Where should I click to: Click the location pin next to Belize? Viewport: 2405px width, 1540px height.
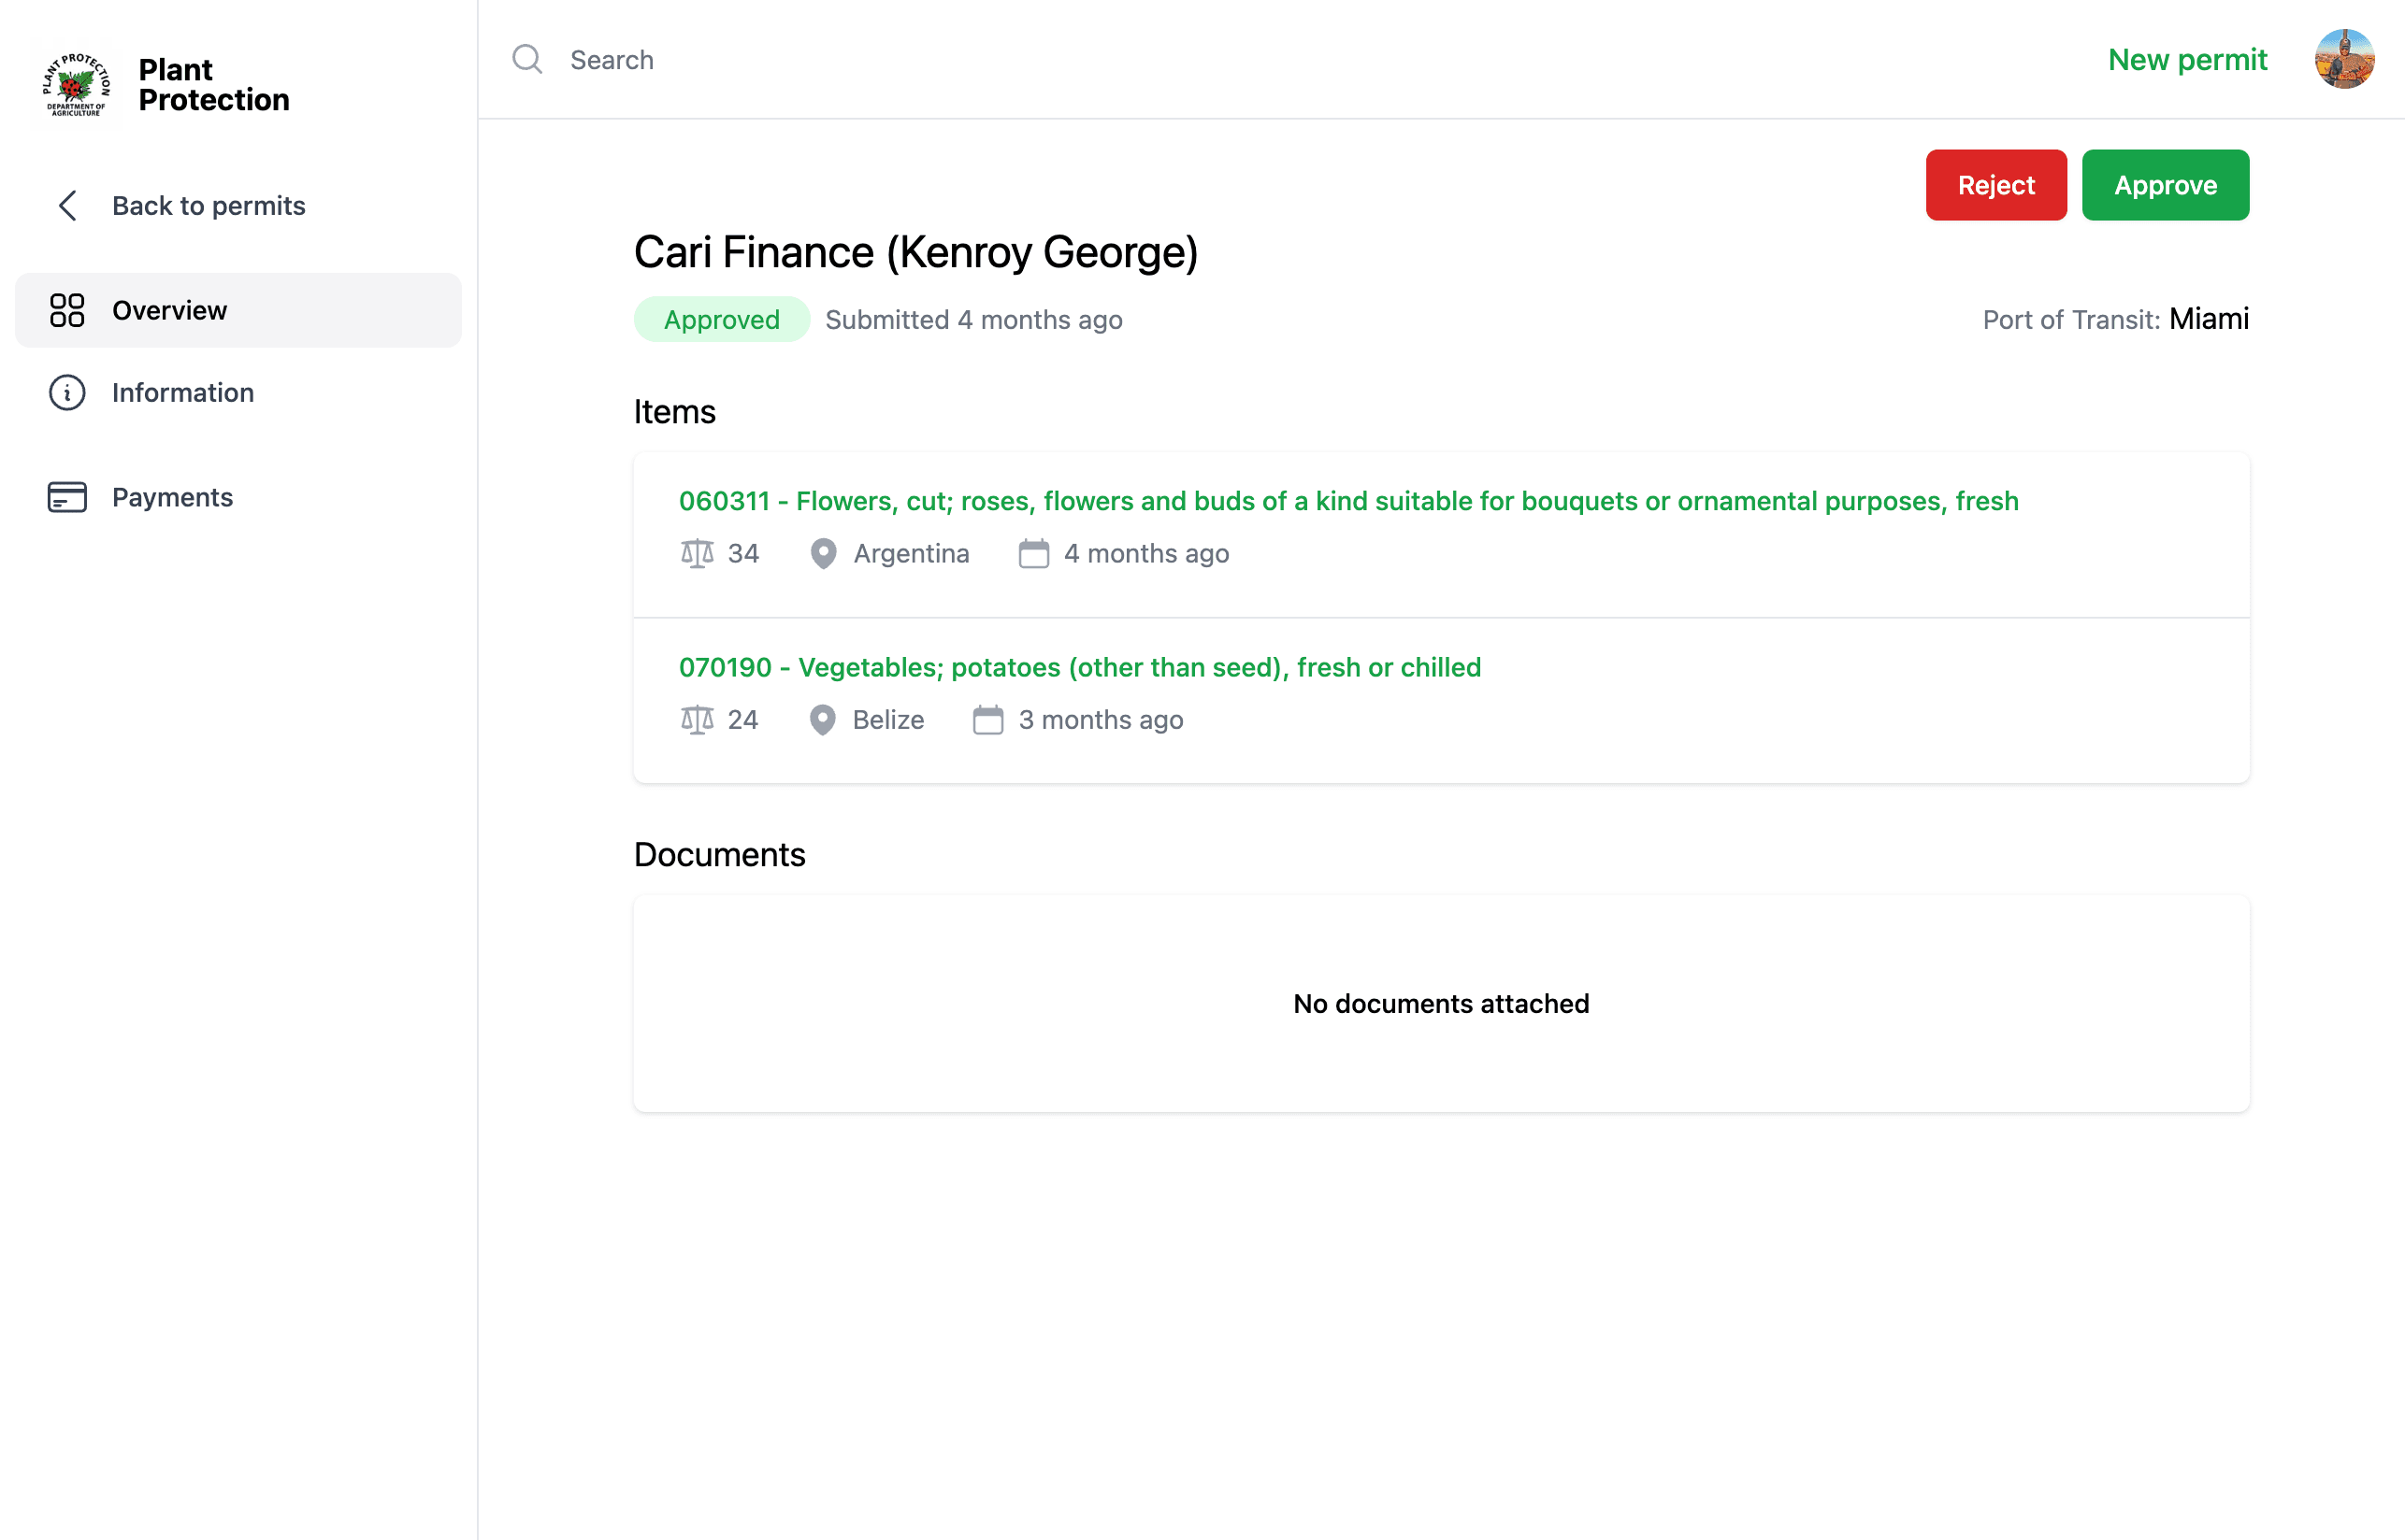pyautogui.click(x=822, y=720)
